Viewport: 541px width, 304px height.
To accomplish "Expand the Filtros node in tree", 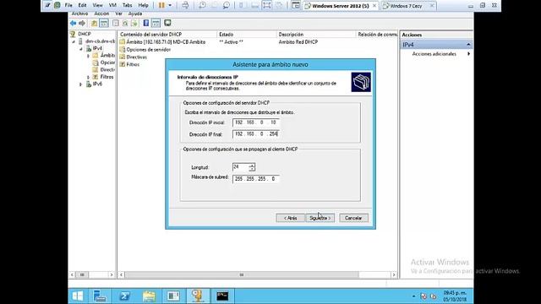I will (x=88, y=77).
